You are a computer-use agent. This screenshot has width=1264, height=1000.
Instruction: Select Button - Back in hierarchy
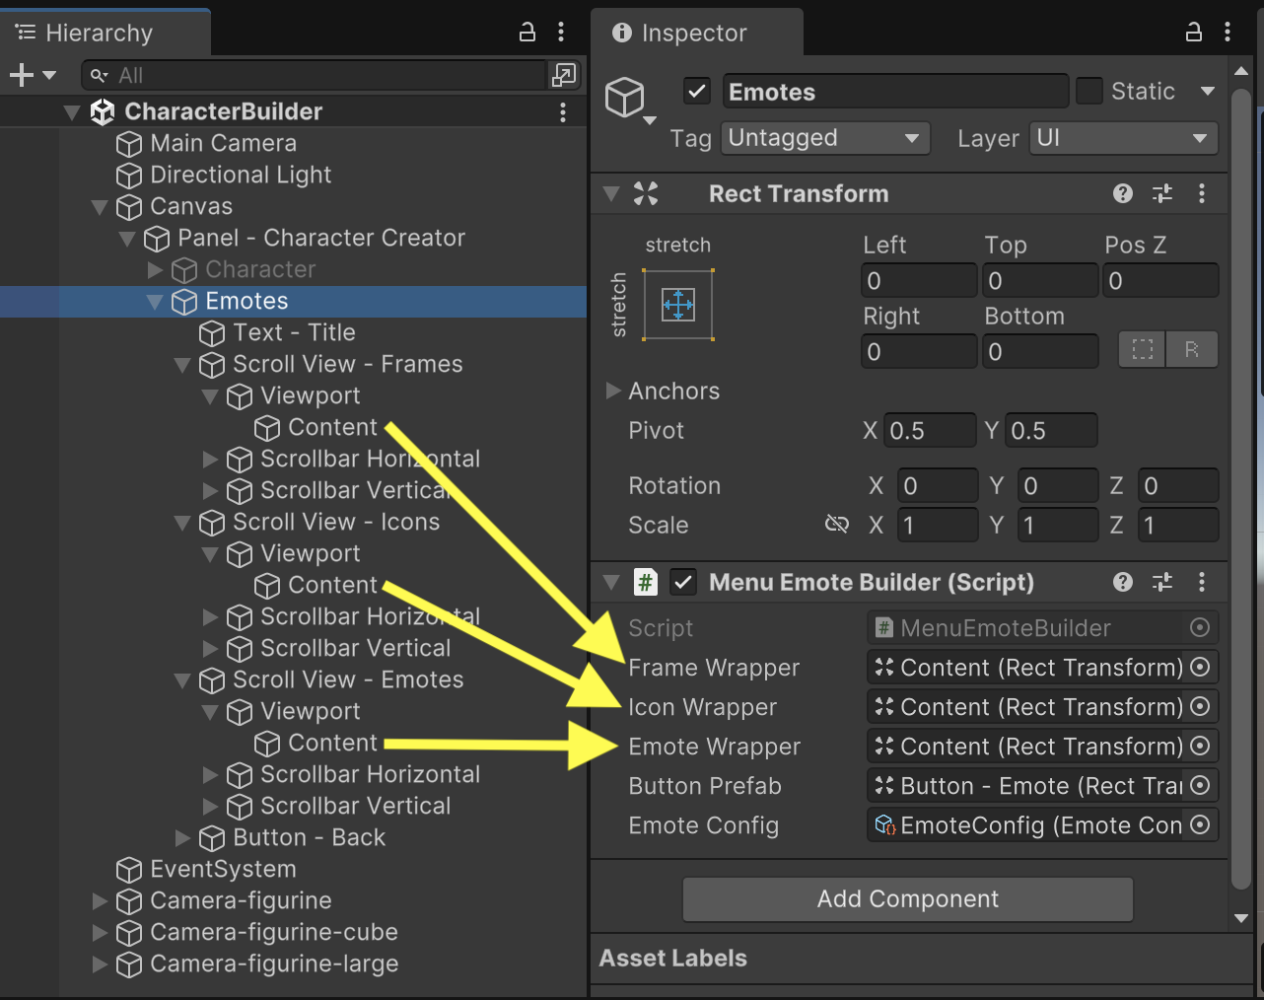308,837
